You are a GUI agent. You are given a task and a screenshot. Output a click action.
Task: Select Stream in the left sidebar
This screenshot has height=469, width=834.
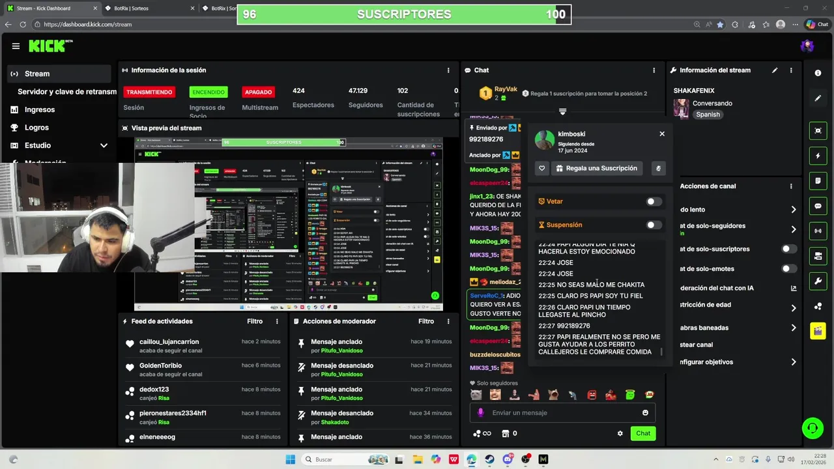(x=59, y=74)
